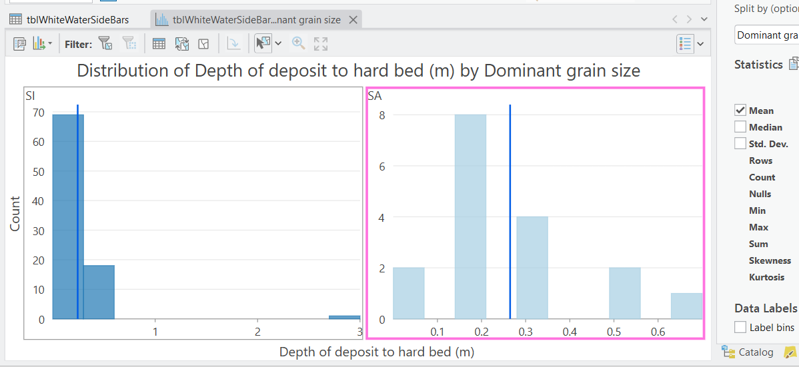Click the next tab chevron
The width and height of the screenshot is (799, 367).
point(690,19)
